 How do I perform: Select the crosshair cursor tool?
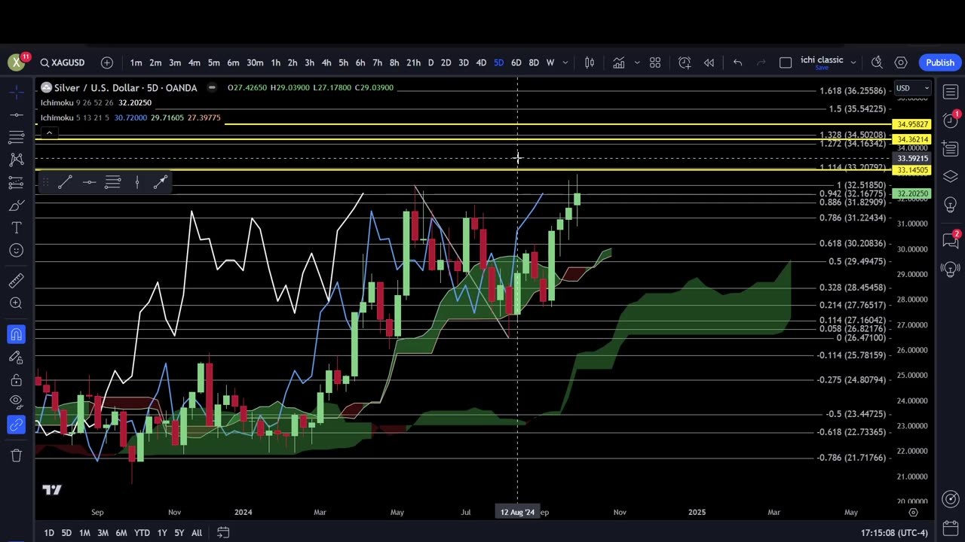(16, 92)
